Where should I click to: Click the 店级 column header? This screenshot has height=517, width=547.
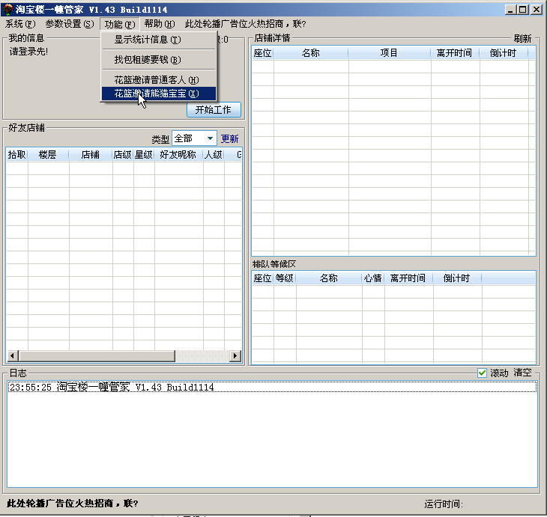(x=122, y=155)
